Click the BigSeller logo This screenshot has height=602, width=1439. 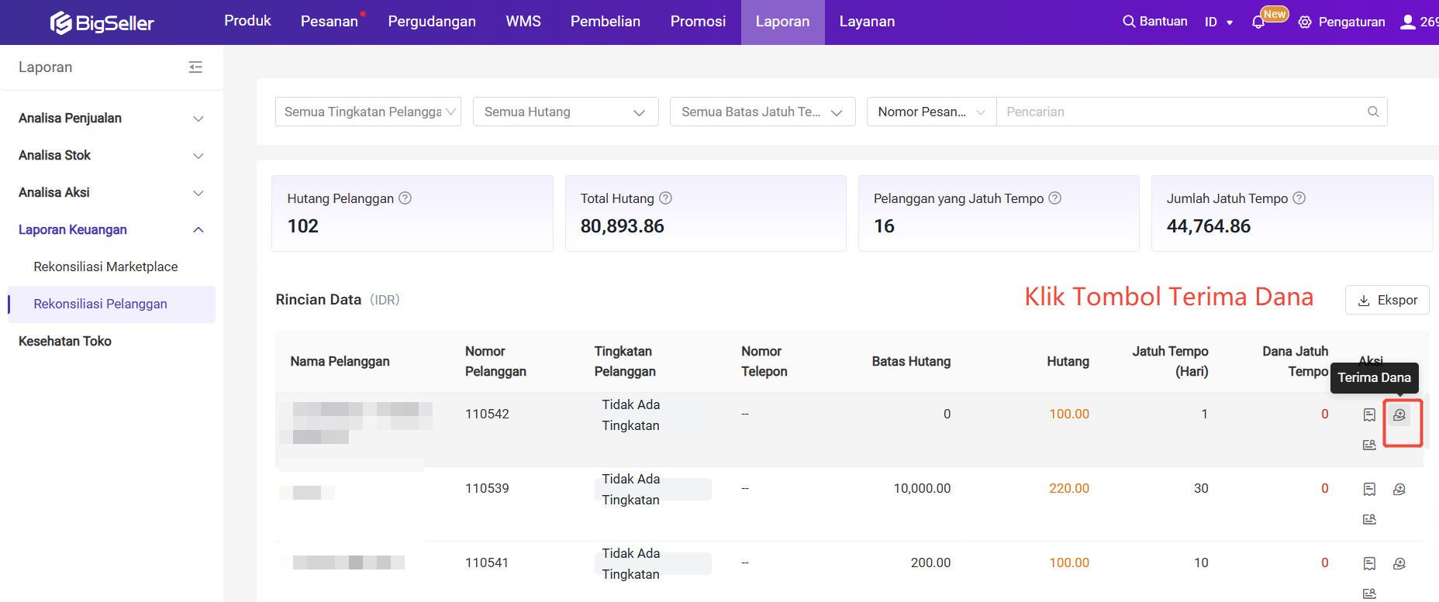tap(102, 22)
